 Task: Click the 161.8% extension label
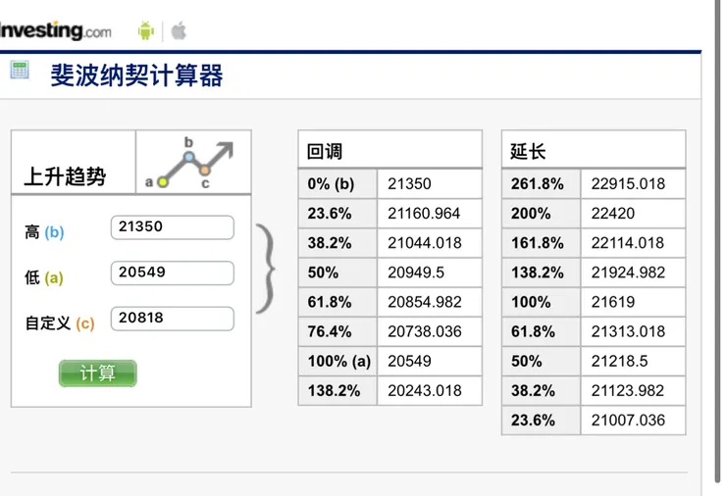[537, 243]
